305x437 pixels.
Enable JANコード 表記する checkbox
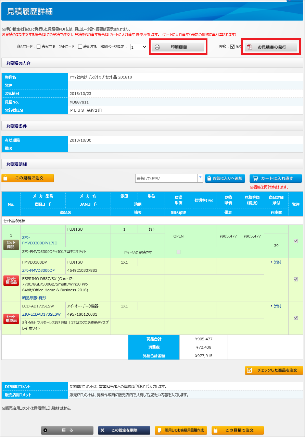coord(80,47)
